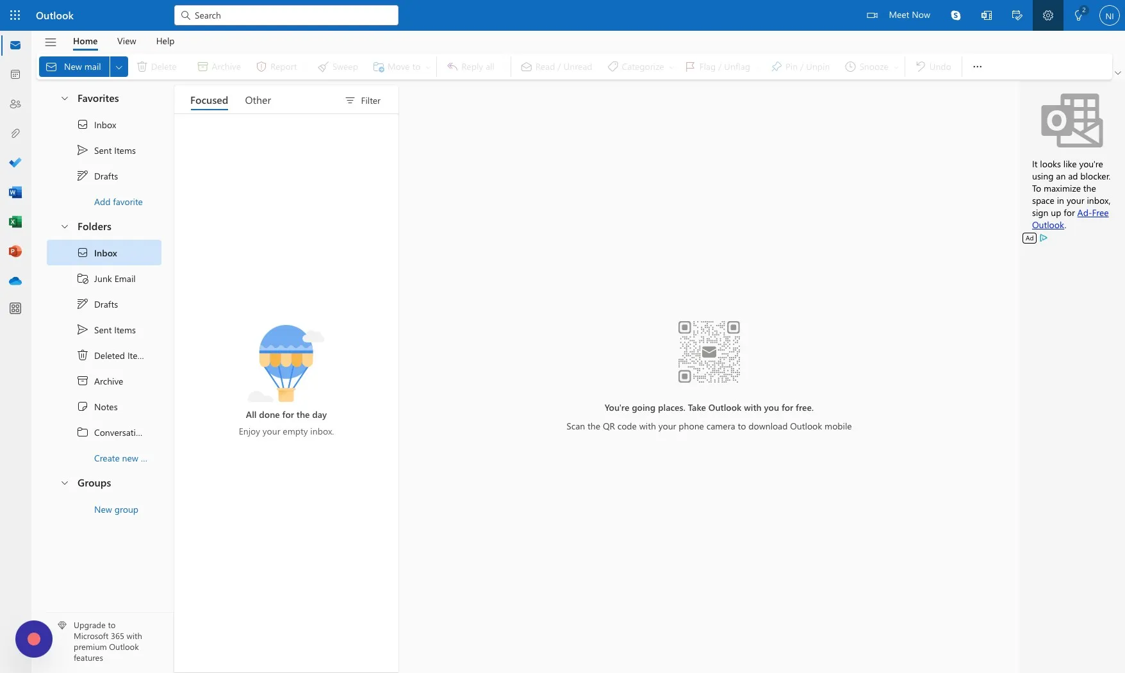
Task: Open more ribbon options ellipsis
Action: pyautogui.click(x=978, y=67)
